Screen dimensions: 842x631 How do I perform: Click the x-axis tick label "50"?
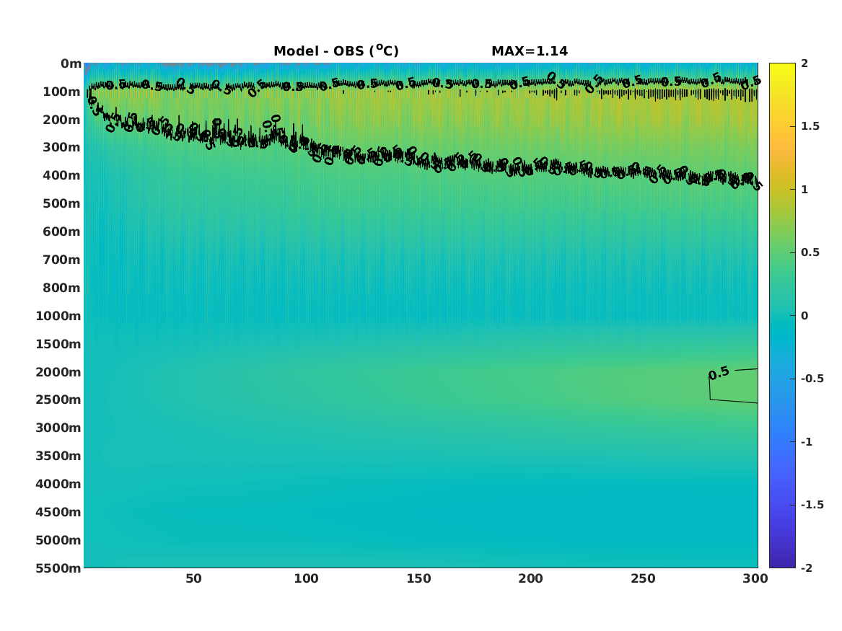[193, 579]
